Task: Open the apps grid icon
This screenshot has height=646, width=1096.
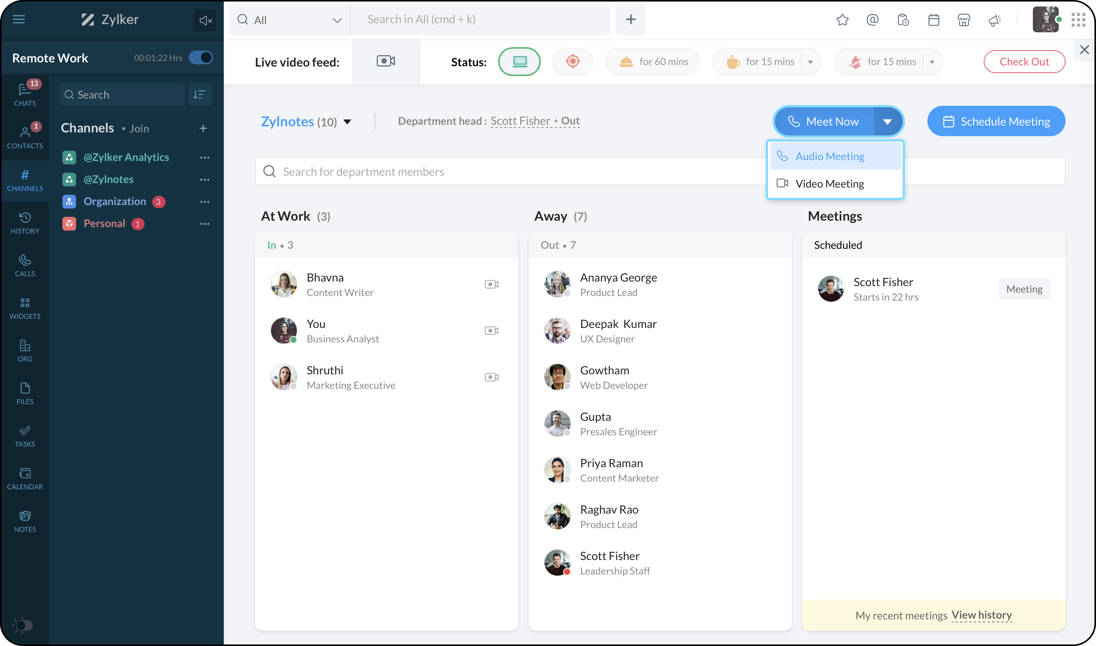Action: point(1078,20)
